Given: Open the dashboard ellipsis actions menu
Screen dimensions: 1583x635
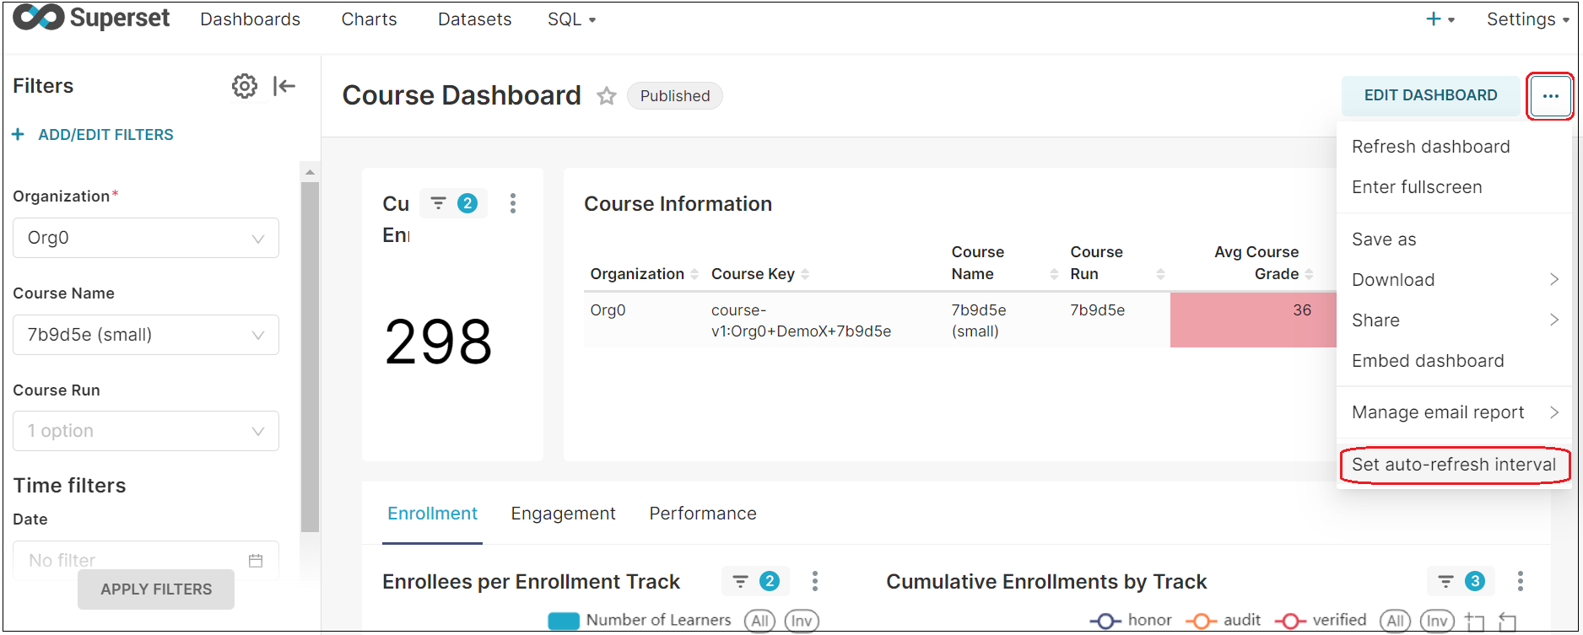Looking at the screenshot, I should coord(1550,96).
